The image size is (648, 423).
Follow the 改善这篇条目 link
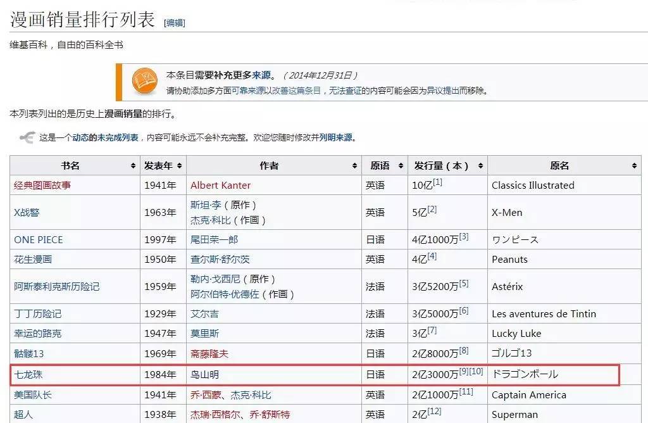pyautogui.click(x=296, y=91)
